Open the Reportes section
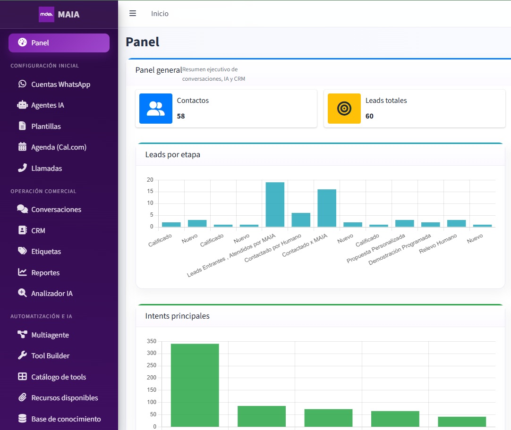This screenshot has width=511, height=430. [59, 273]
